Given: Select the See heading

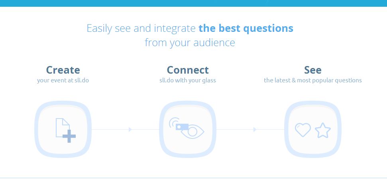Looking at the screenshot, I should [312, 70].
